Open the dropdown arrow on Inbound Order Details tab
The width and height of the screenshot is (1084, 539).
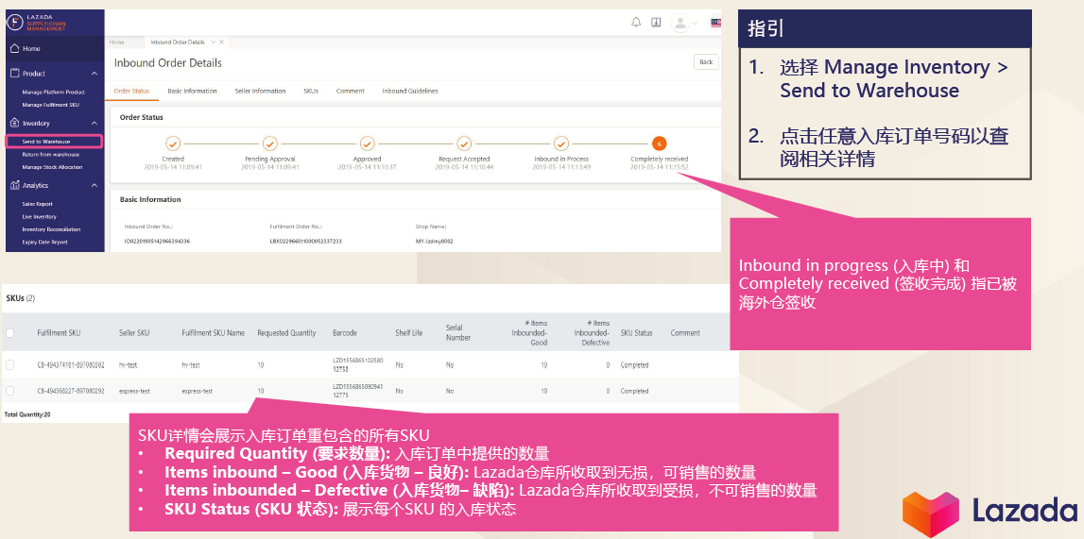pos(213,42)
